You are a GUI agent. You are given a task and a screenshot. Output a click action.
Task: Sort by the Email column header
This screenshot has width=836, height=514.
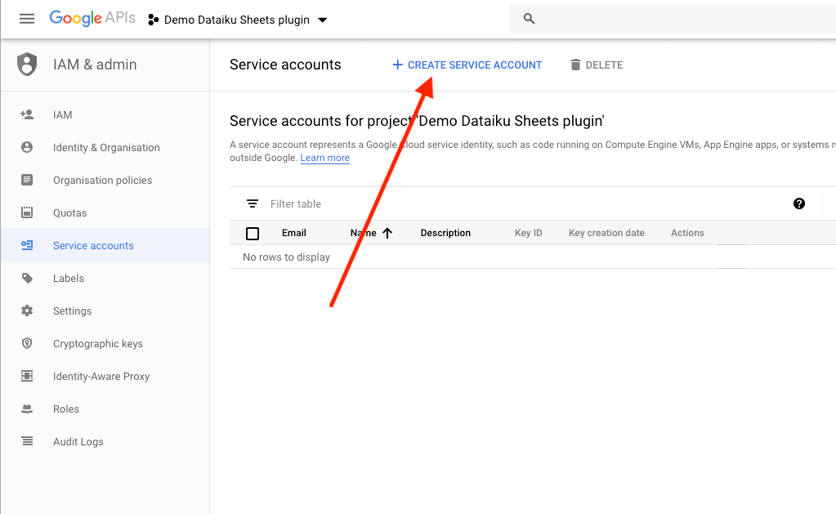tap(293, 233)
